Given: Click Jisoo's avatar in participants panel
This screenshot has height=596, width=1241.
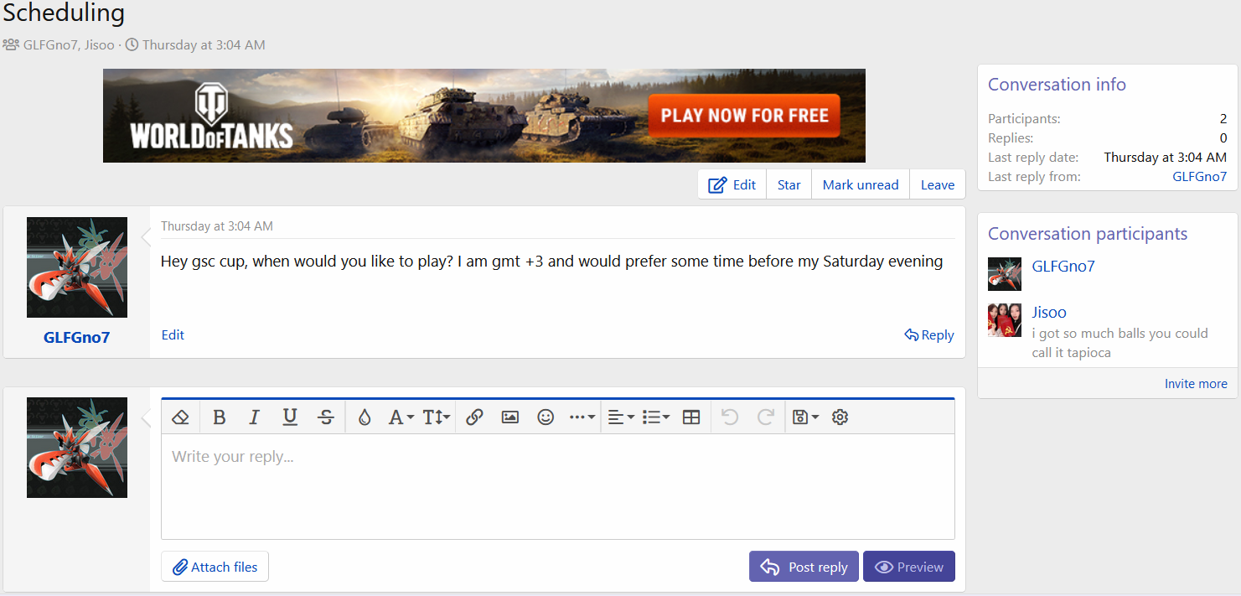Looking at the screenshot, I should pyautogui.click(x=1005, y=320).
